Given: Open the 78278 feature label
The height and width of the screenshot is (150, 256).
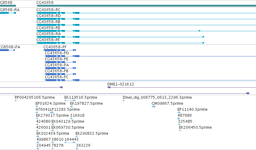Looking at the screenshot, I should pyautogui.click(x=57, y=145).
